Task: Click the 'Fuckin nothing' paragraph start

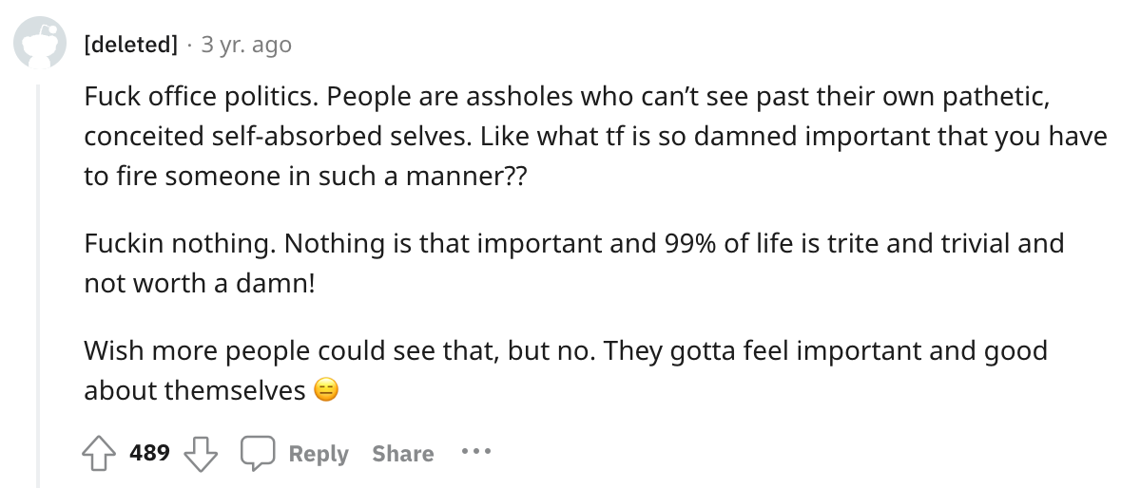Action: tap(180, 243)
